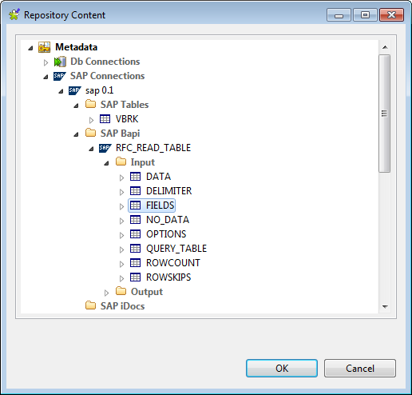Dismiss the dialog with Cancel

[360, 368]
